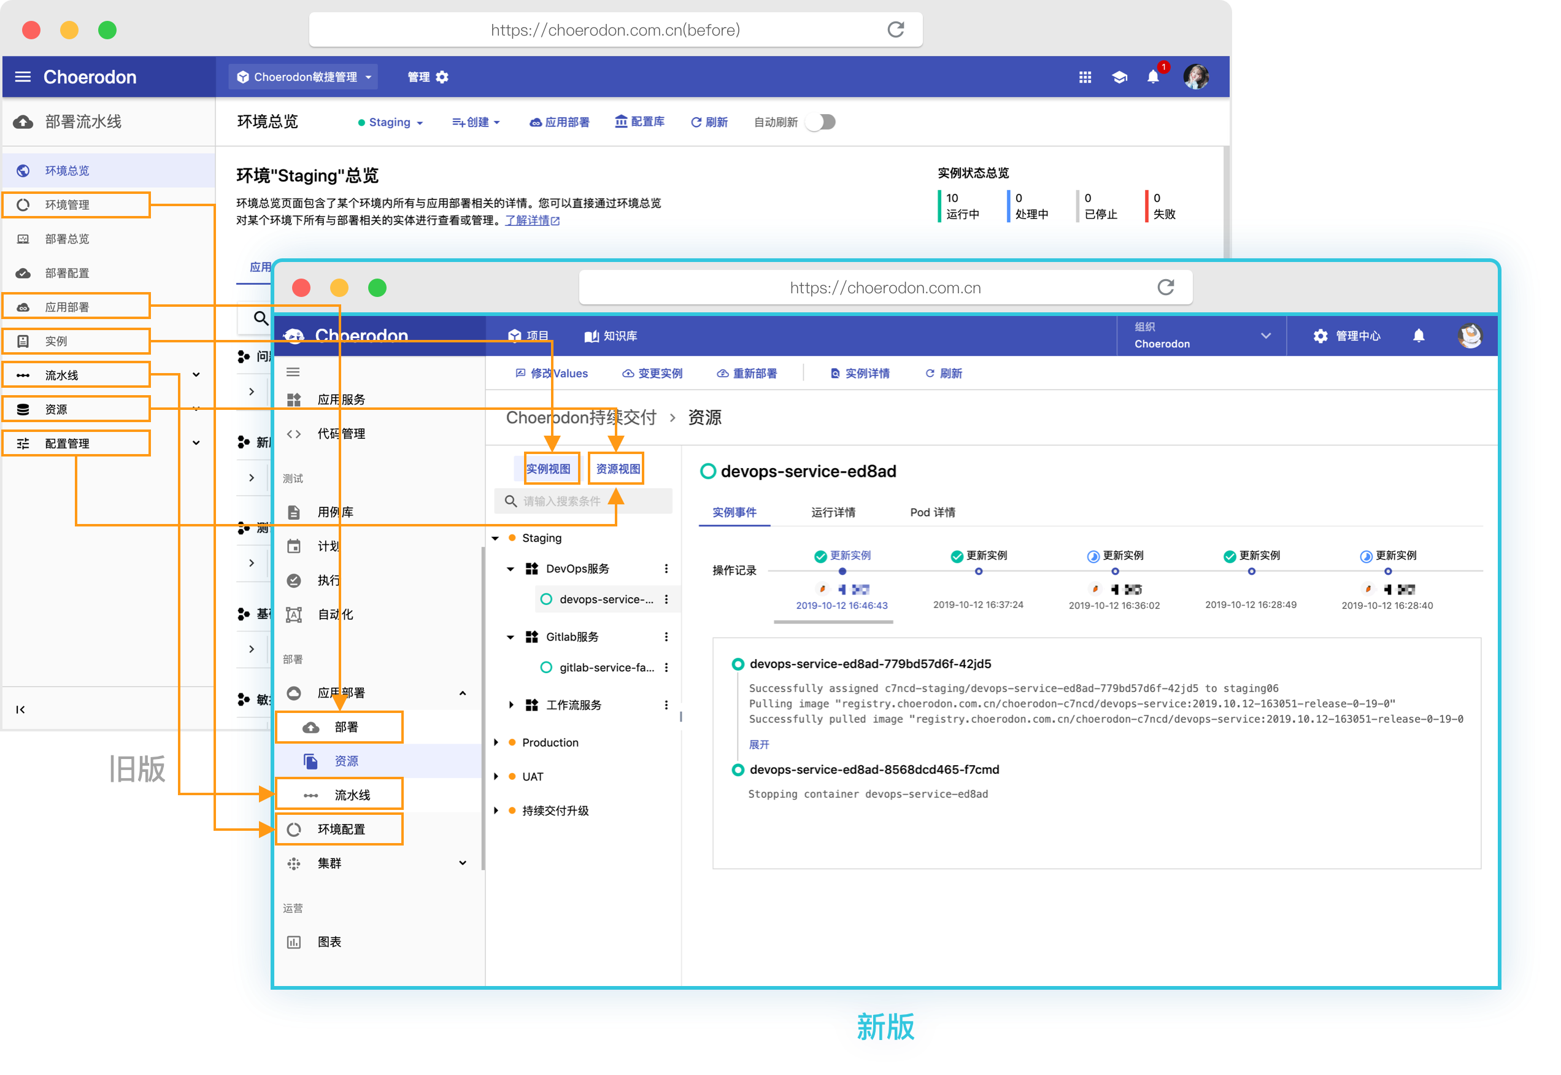Image resolution: width=1561 pixels, height=1075 pixels.
Task: Expand 持续交付升级 environment node
Action: pos(496,811)
